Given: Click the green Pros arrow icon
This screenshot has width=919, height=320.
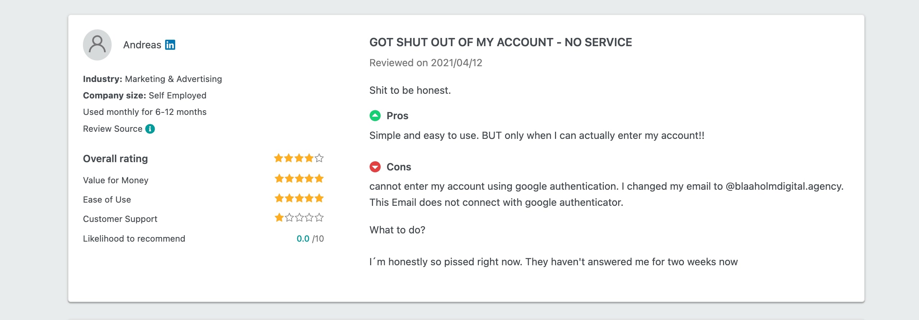Looking at the screenshot, I should click(375, 115).
